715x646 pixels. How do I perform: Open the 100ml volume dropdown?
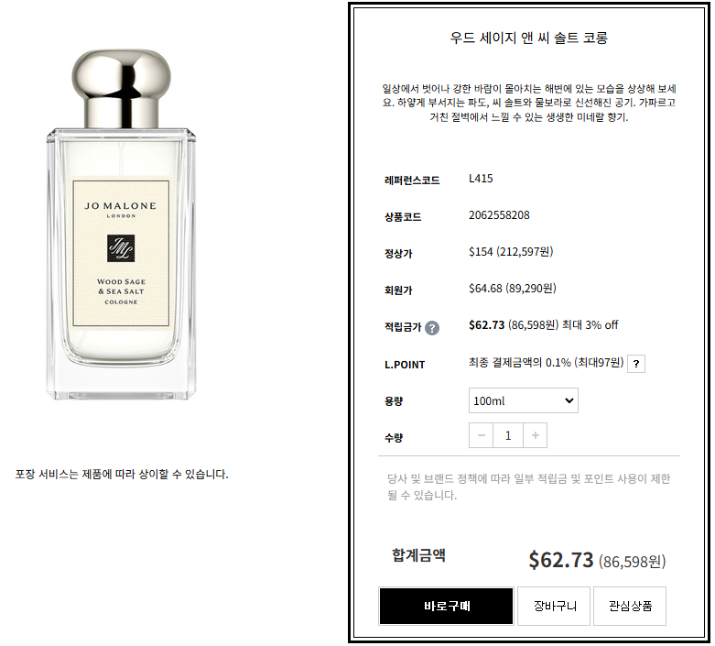point(524,400)
